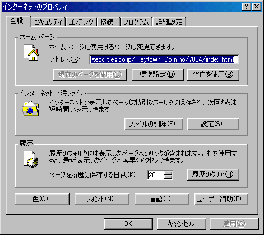The image size is (264, 235).
Task: Click the history clock page icon
Action: [31, 159]
